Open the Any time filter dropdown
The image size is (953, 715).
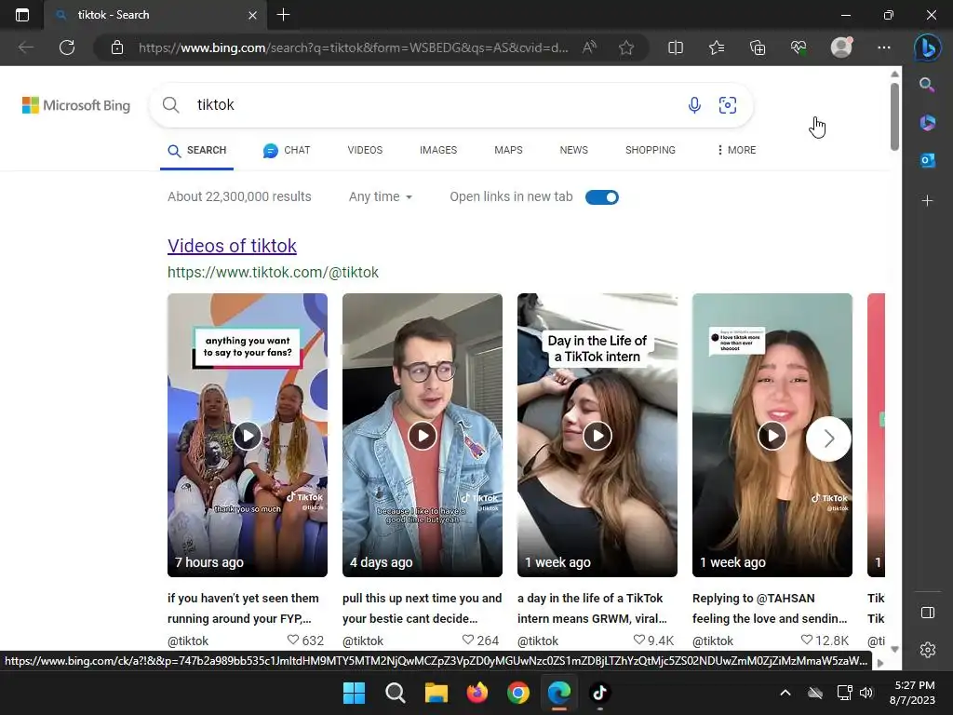click(381, 197)
